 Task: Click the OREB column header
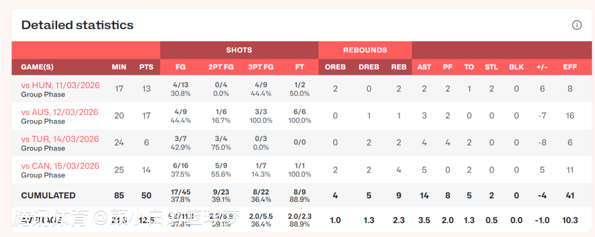pos(336,67)
